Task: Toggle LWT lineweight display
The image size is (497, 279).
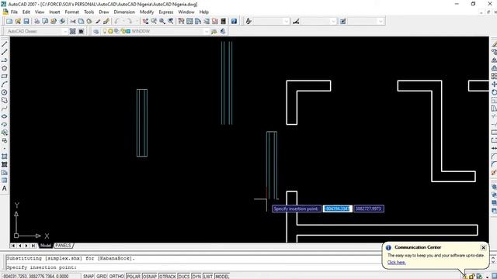Action: [x=208, y=276]
